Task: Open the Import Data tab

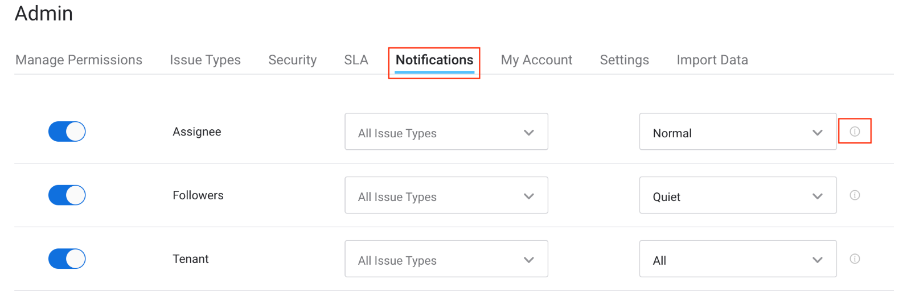Action: 712,60
